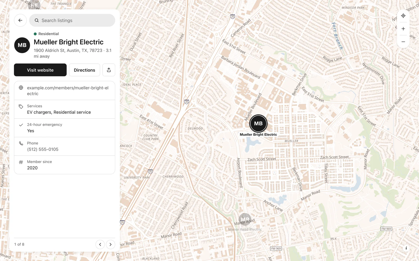Open example.com/members/mueller-bright-electric link
Viewport: 419px width, 261px height.
[68, 91]
